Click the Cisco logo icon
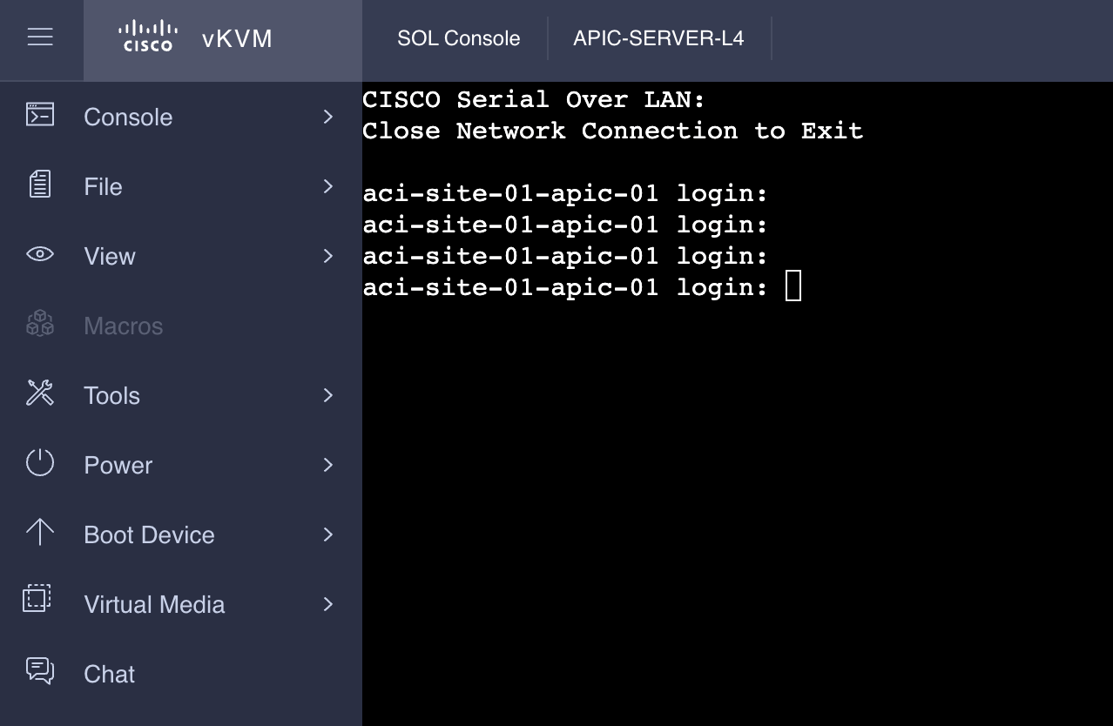 coord(148,37)
